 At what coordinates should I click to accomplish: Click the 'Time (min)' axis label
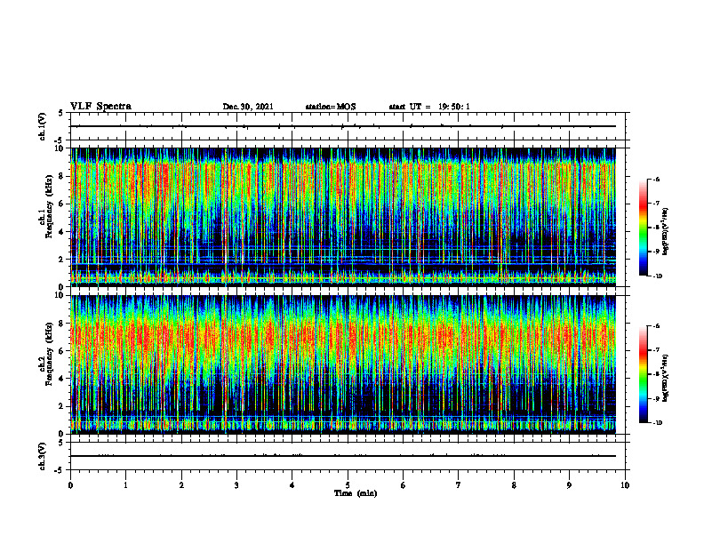click(356, 493)
